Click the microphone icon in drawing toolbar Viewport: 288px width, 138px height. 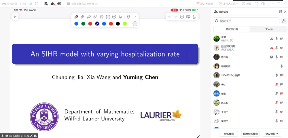pos(120,17)
